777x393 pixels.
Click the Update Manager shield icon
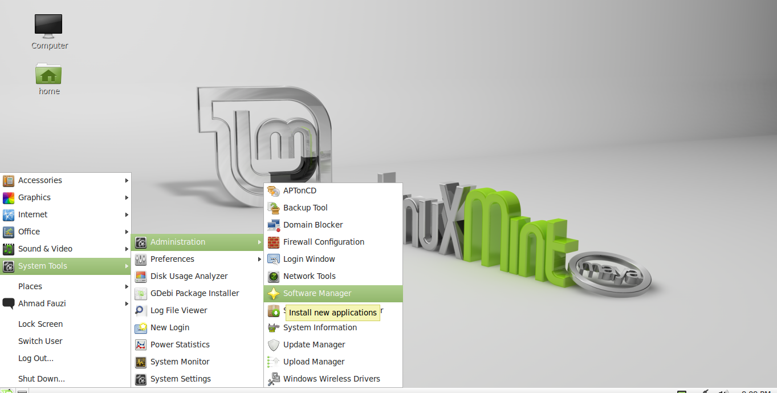[x=274, y=345]
